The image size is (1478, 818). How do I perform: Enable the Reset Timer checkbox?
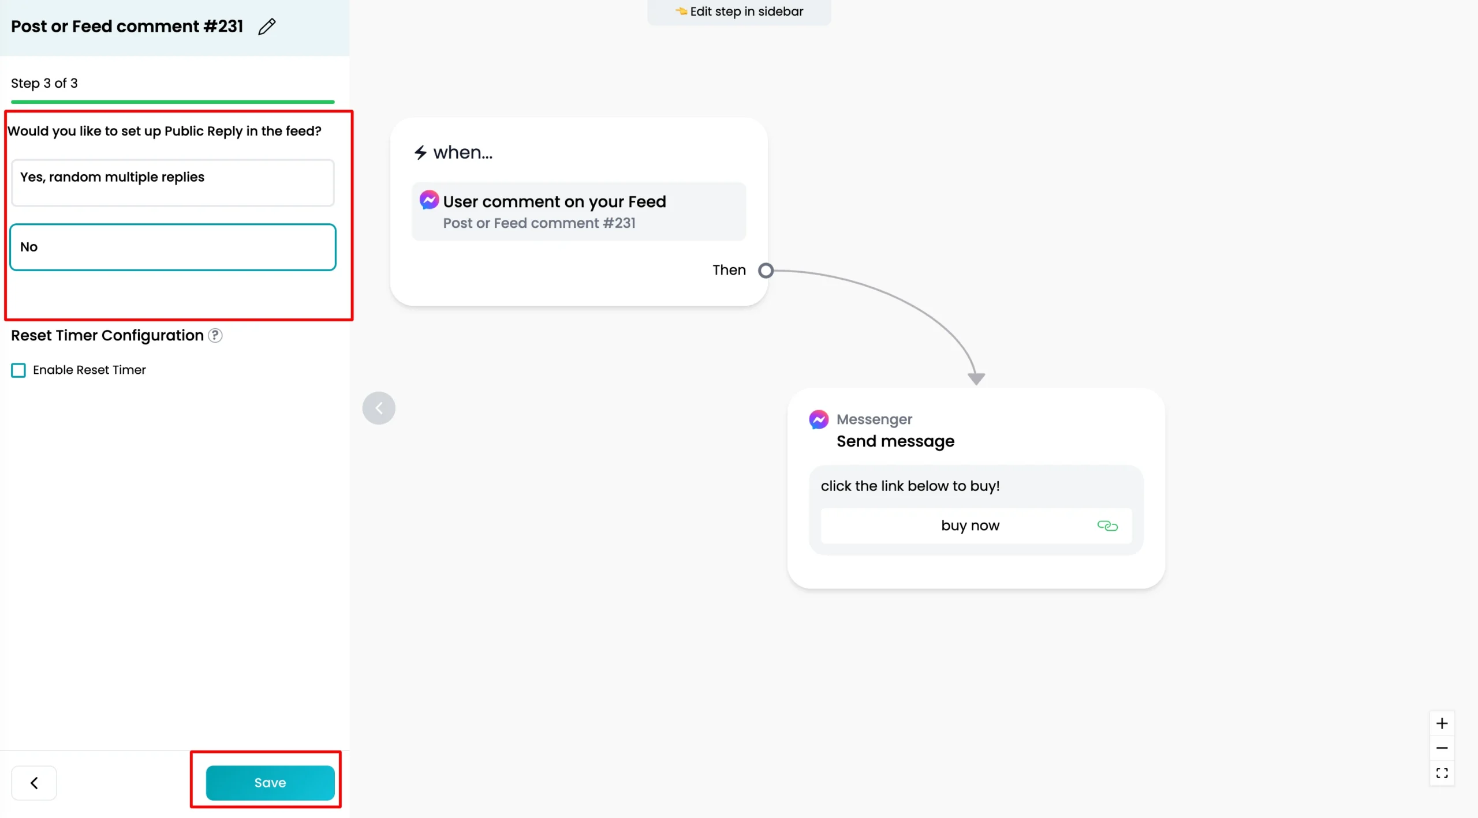[18, 370]
